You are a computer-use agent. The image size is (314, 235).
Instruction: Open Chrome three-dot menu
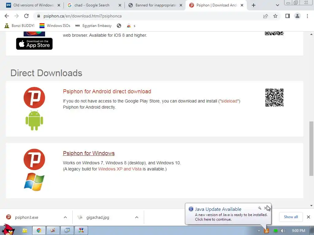point(307,16)
